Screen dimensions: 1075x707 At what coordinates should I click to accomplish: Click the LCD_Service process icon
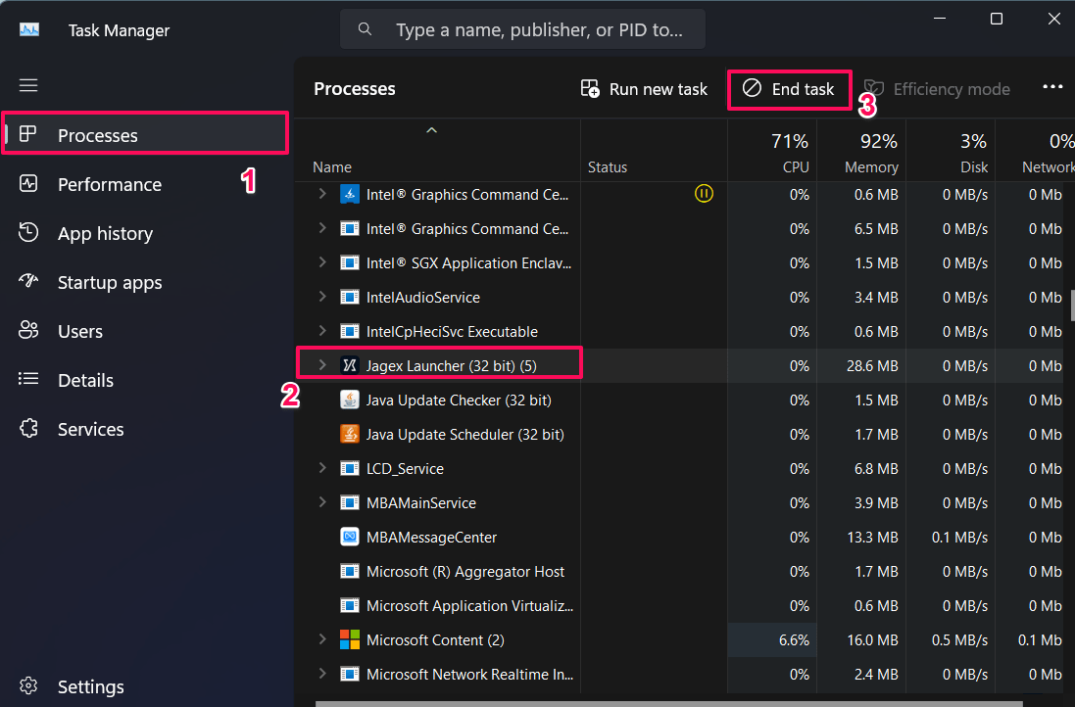coord(350,468)
